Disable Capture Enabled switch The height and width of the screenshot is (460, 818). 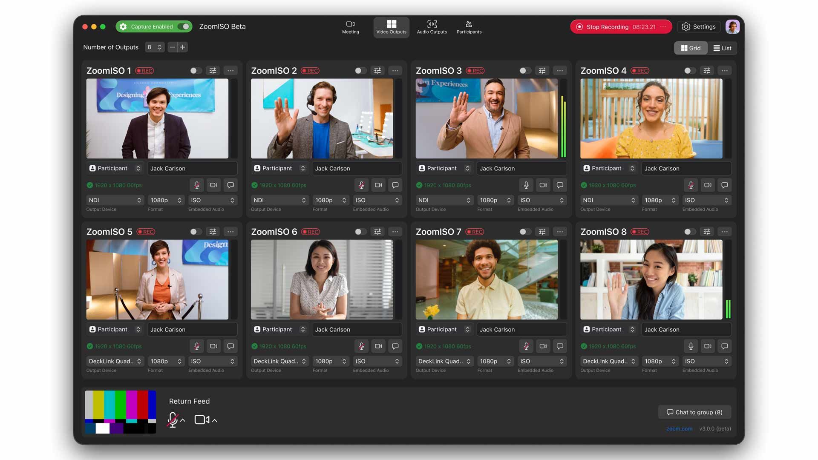coord(184,27)
